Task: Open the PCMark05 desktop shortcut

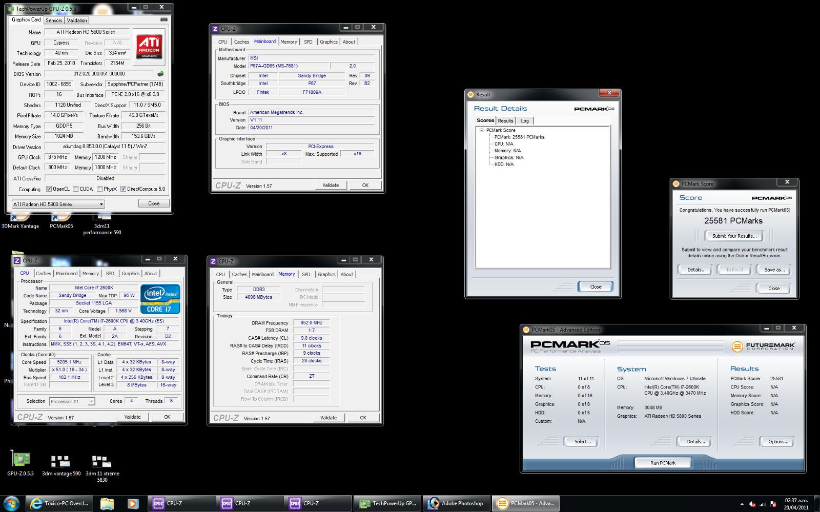Action: [61, 221]
